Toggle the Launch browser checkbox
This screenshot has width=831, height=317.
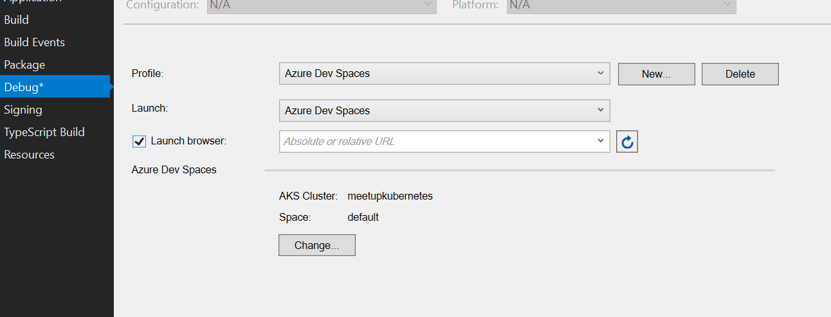point(139,141)
